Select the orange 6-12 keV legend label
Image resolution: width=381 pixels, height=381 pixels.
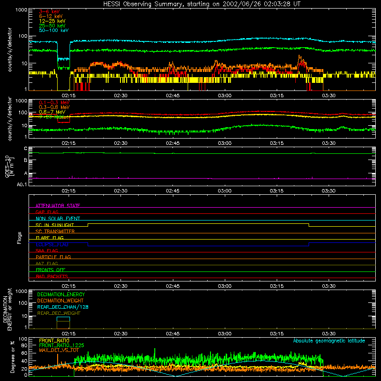(51, 16)
